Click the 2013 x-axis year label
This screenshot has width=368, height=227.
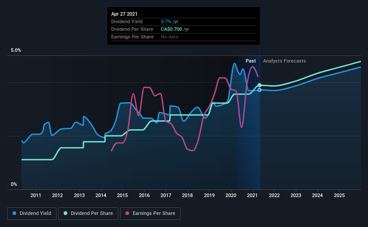click(79, 195)
